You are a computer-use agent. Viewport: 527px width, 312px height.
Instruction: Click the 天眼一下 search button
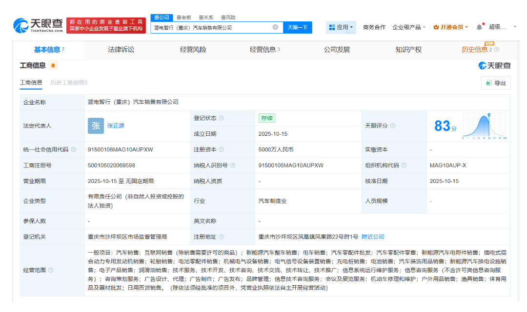click(298, 27)
